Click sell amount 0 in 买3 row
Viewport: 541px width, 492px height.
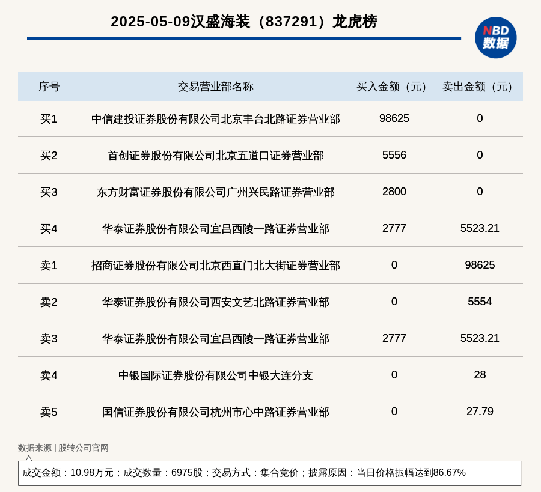480,192
